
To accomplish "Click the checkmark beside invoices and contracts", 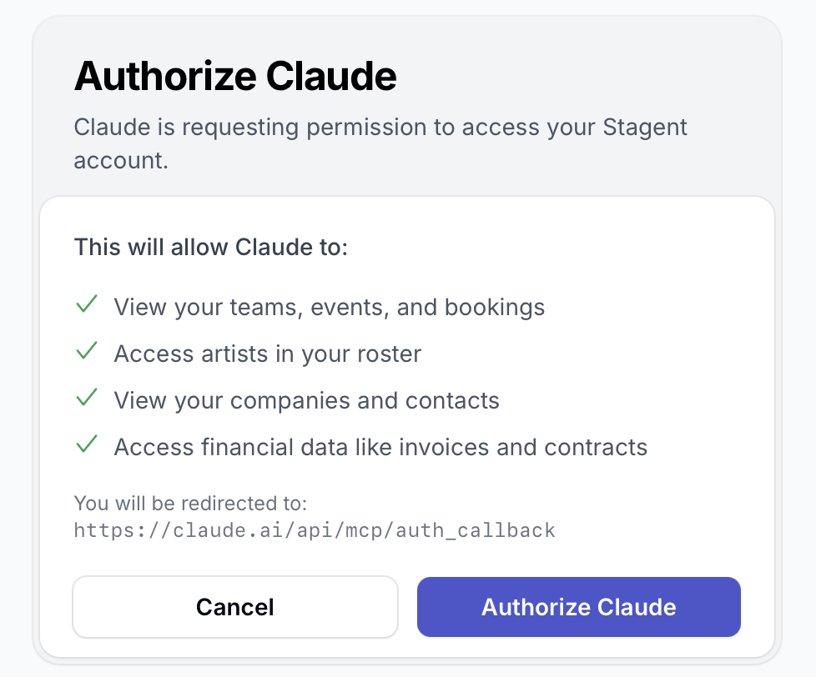I will point(87,446).
